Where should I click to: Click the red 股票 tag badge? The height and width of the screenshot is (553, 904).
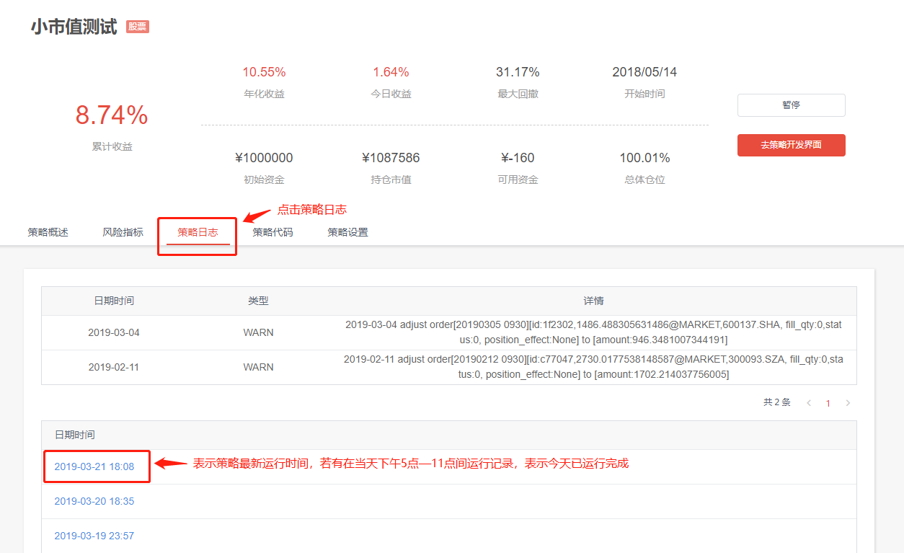138,27
